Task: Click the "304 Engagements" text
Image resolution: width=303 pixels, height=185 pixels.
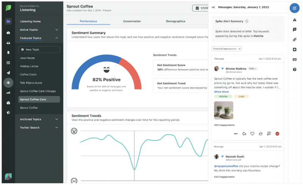Action: (224, 125)
